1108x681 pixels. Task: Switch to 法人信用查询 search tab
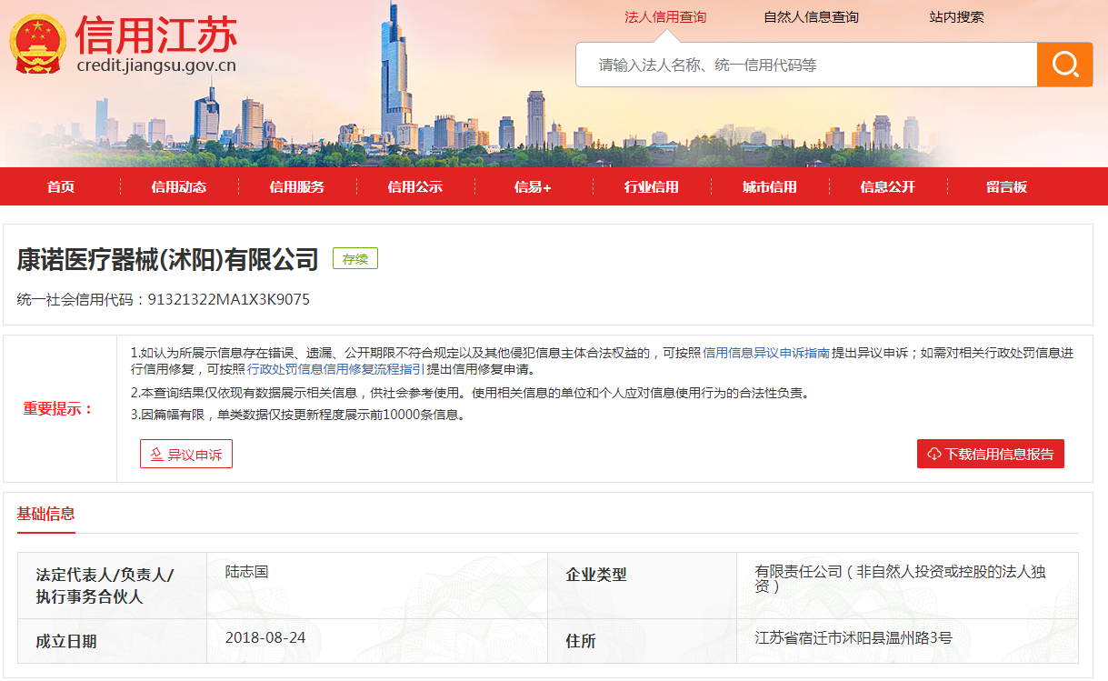coord(665,16)
